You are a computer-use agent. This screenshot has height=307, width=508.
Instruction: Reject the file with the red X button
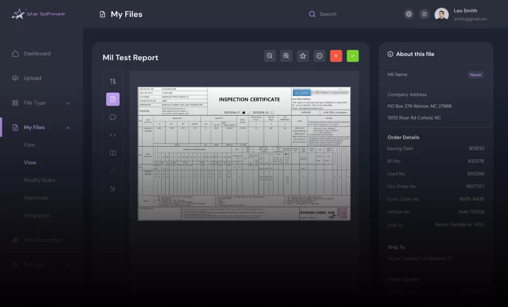(336, 56)
